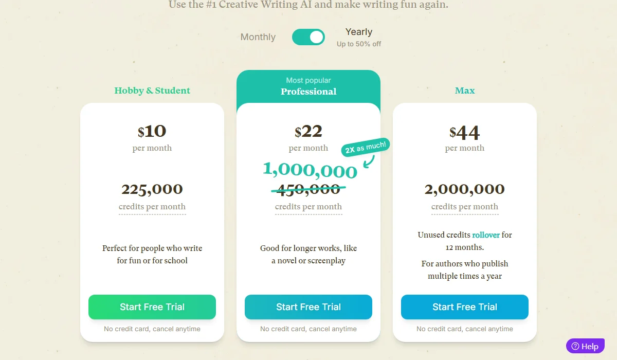Viewport: 617px width, 360px height.
Task: Click the Most popular banner on Professional plan
Action: [x=308, y=80]
